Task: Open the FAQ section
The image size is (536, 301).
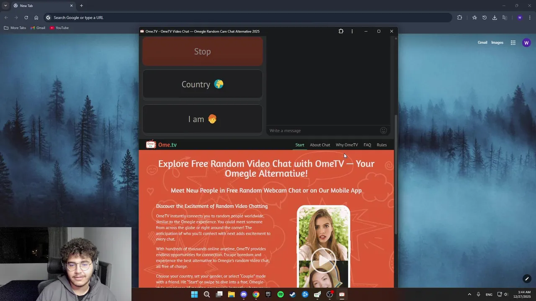Action: pyautogui.click(x=367, y=145)
